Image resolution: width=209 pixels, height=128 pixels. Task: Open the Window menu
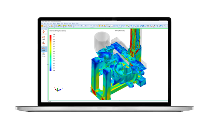(x=73, y=23)
